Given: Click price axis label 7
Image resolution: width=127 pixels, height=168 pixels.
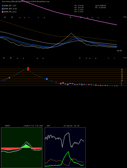Looking at the screenshot, I should [121, 86].
